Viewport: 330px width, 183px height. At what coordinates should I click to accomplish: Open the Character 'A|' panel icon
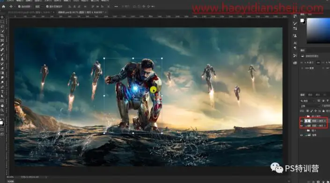coord(295,43)
